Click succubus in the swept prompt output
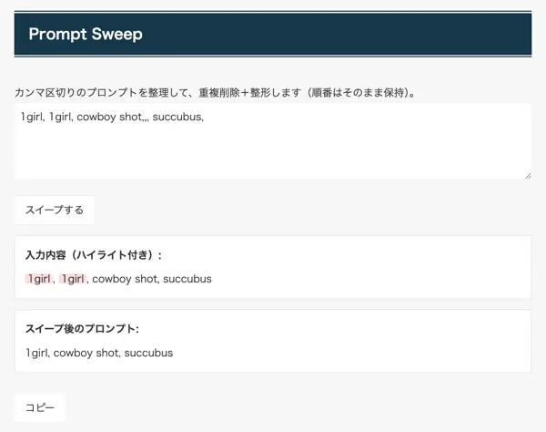546x432 pixels. [148, 353]
